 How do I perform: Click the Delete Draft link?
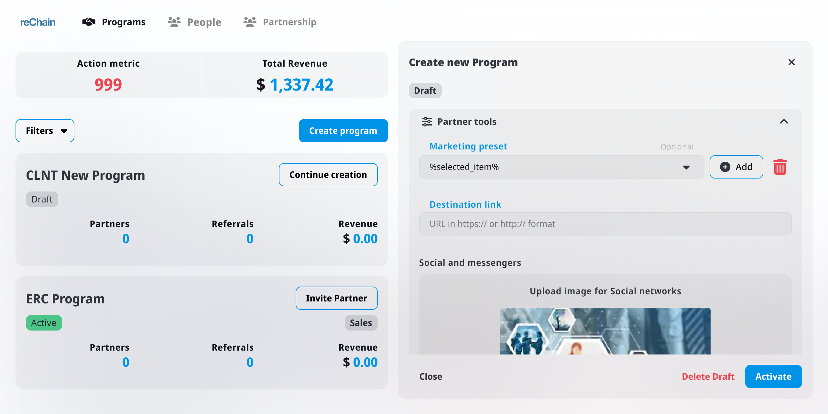click(x=708, y=376)
